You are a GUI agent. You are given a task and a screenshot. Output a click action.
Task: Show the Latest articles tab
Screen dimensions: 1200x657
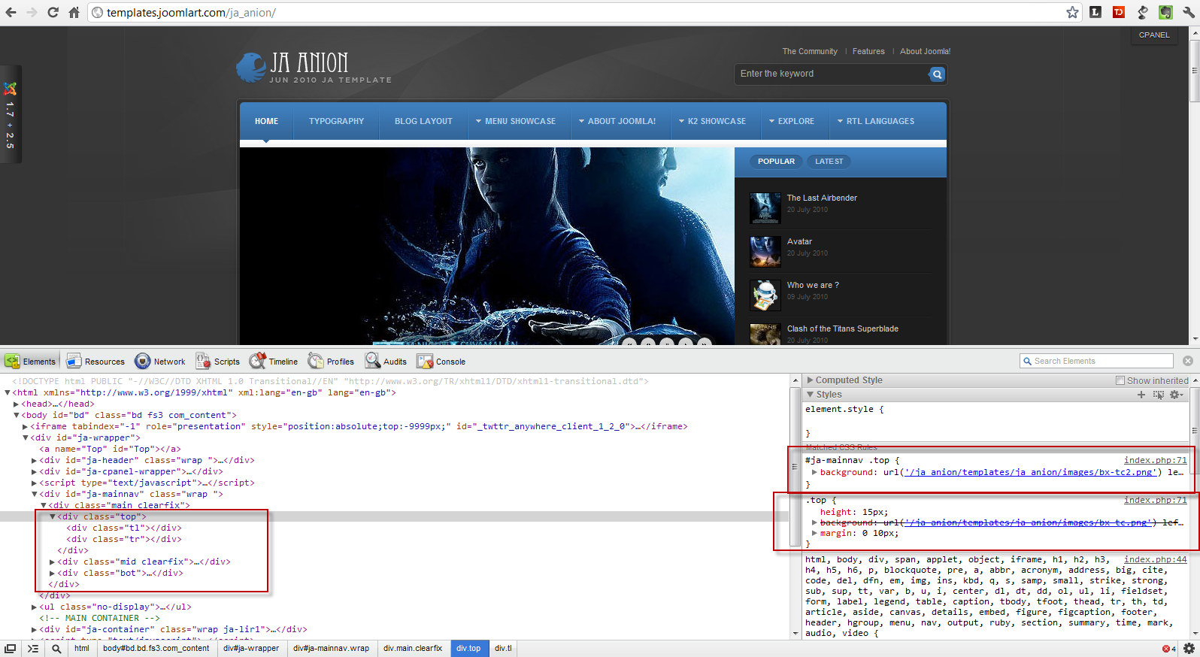pyautogui.click(x=829, y=162)
